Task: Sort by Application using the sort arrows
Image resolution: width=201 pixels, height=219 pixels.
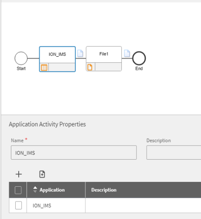Action: pyautogui.click(x=35, y=190)
